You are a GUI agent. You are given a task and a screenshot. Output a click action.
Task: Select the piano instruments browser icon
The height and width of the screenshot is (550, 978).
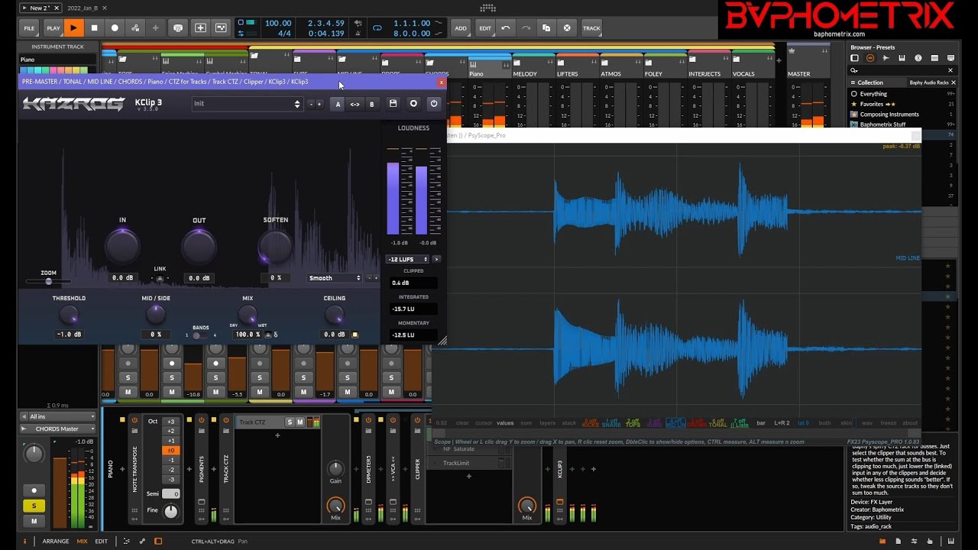(x=902, y=58)
